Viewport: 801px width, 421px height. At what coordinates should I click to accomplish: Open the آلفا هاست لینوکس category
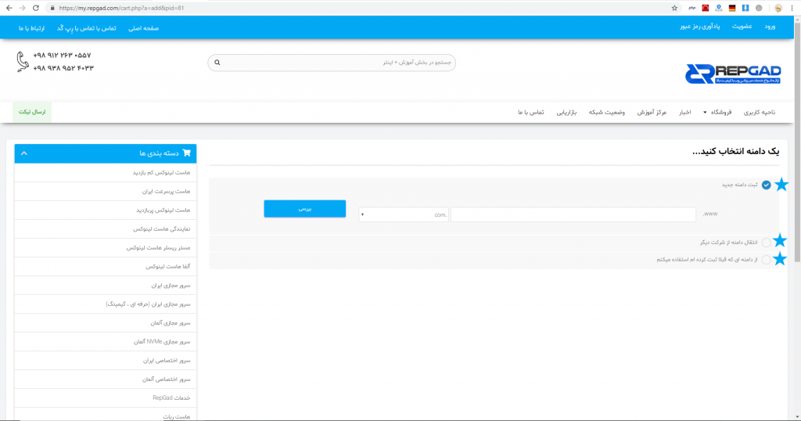pos(106,266)
